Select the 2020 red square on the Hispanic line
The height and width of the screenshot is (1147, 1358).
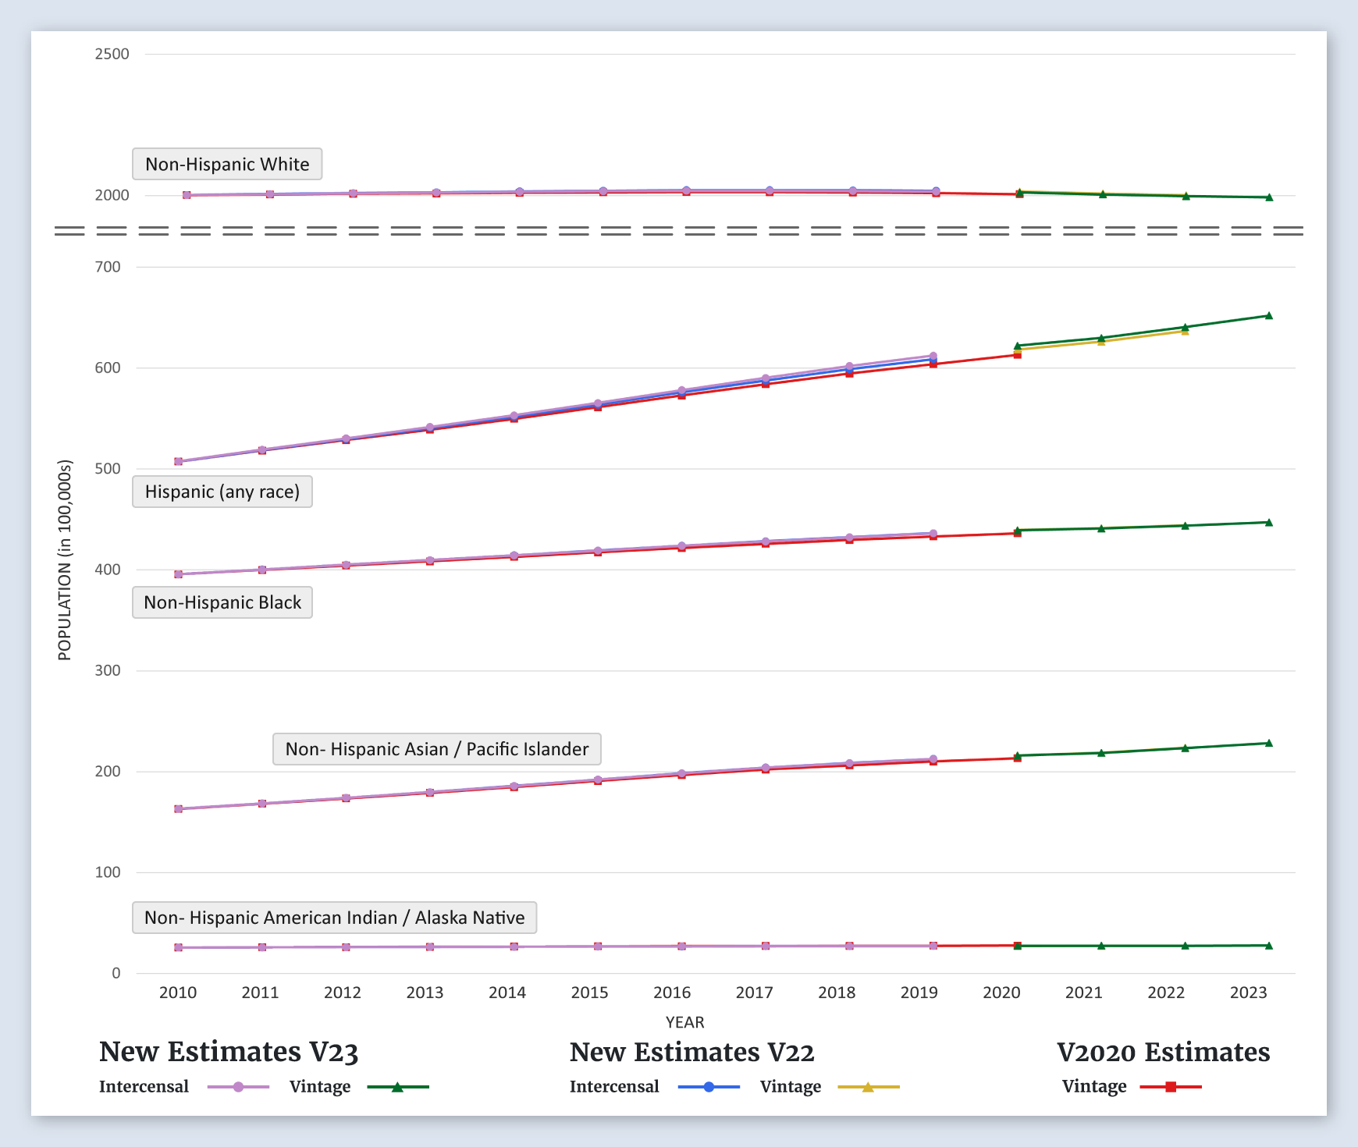click(1018, 355)
